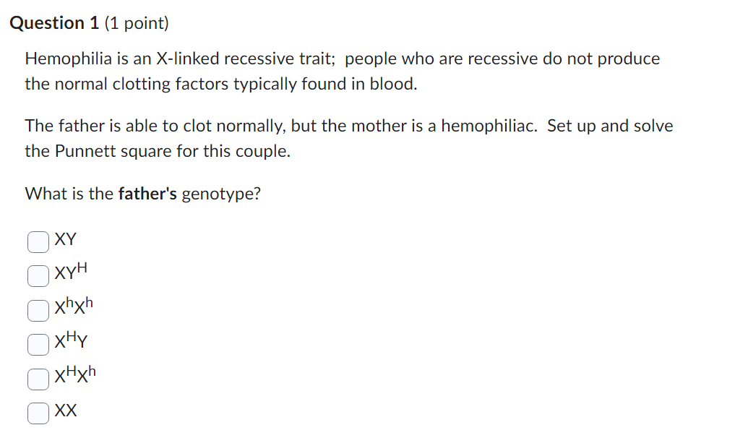Click the XX answer label text

coord(66,411)
